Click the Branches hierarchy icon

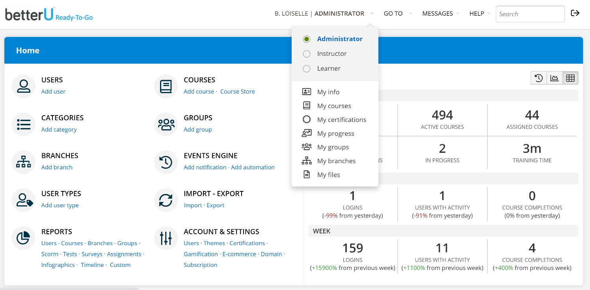[24, 162]
